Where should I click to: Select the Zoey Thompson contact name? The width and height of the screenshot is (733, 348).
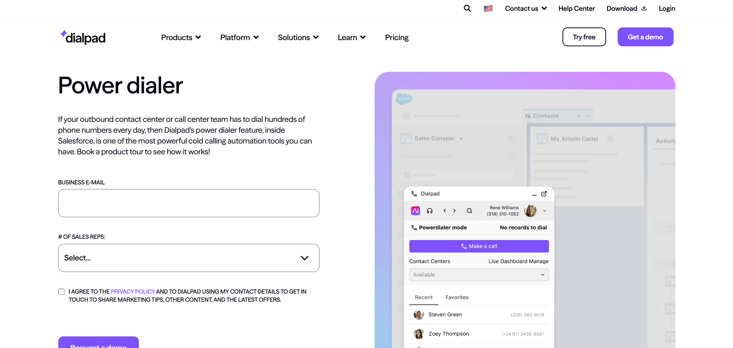(449, 334)
